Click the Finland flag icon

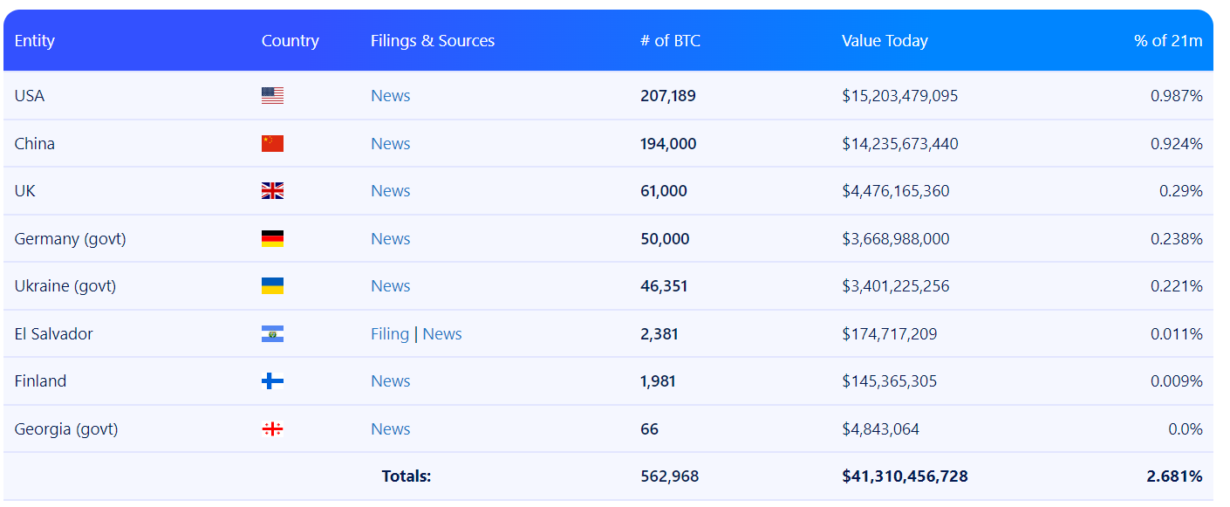(272, 381)
